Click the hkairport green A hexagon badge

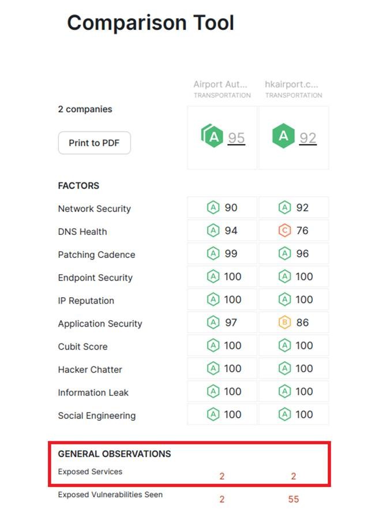(x=283, y=136)
